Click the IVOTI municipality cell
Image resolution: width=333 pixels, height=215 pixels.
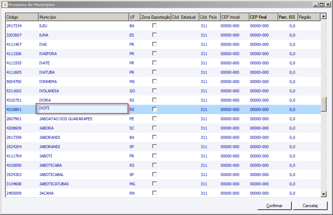tap(82, 108)
